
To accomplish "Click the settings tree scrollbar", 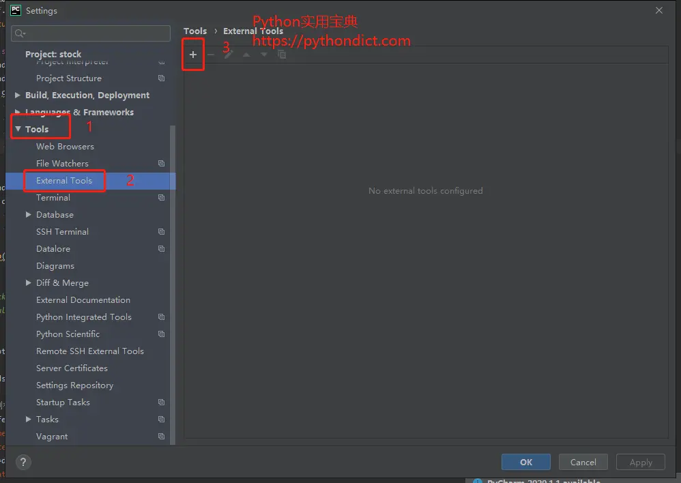I will tap(173, 284).
